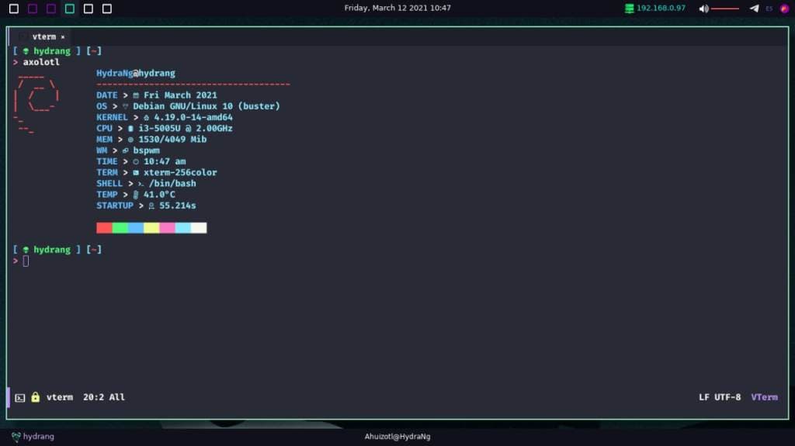Viewport: 795px width, 446px height.
Task: Select the active teal workspace indicator
Action: point(70,9)
